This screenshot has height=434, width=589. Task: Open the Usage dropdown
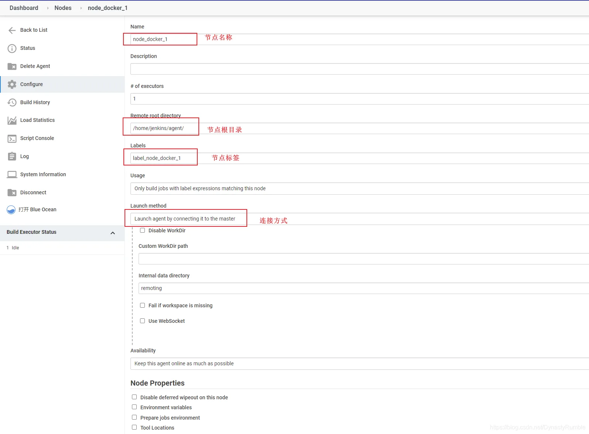(x=360, y=188)
